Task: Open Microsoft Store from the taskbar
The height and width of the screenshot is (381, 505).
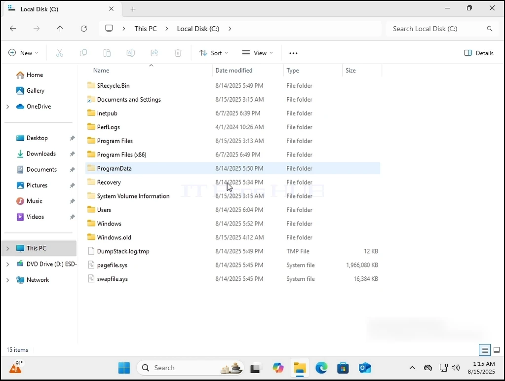Action: pos(343,368)
